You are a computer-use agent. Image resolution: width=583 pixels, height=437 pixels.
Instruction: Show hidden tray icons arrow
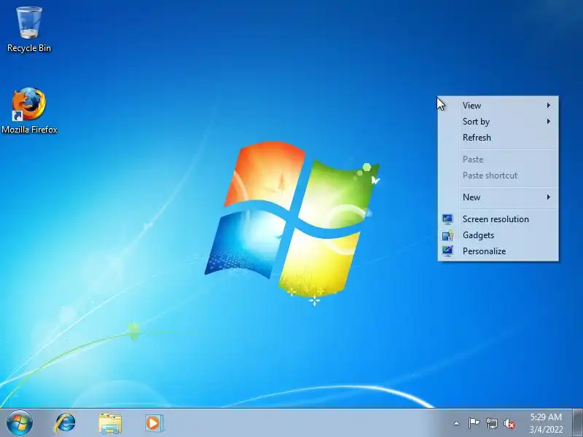(457, 423)
